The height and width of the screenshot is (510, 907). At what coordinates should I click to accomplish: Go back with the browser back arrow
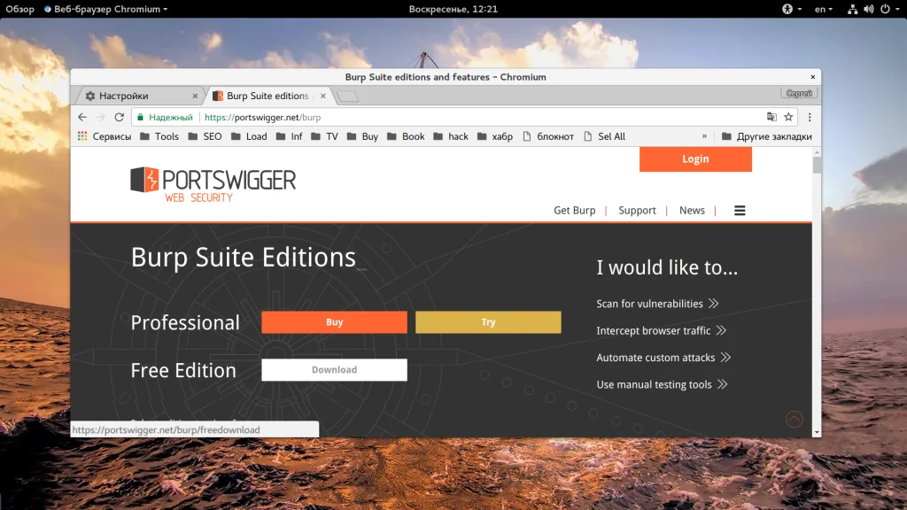tap(82, 118)
